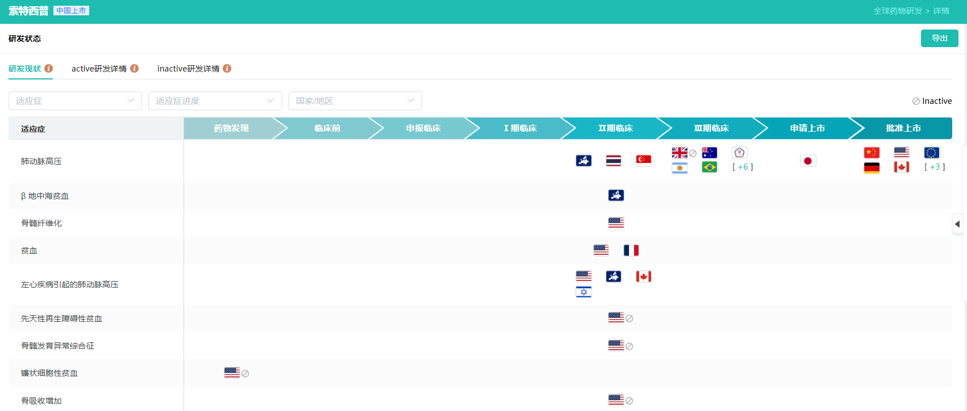Click the Europe map flag in β地中海贫血 row
The width and height of the screenshot is (967, 411).
[x=616, y=195]
